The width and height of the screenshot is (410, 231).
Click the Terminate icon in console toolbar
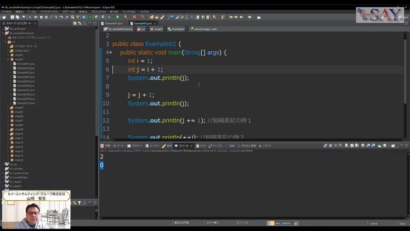331,146
